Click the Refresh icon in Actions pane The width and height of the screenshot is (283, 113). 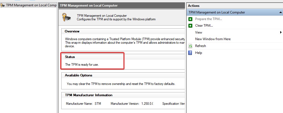coord(190,46)
